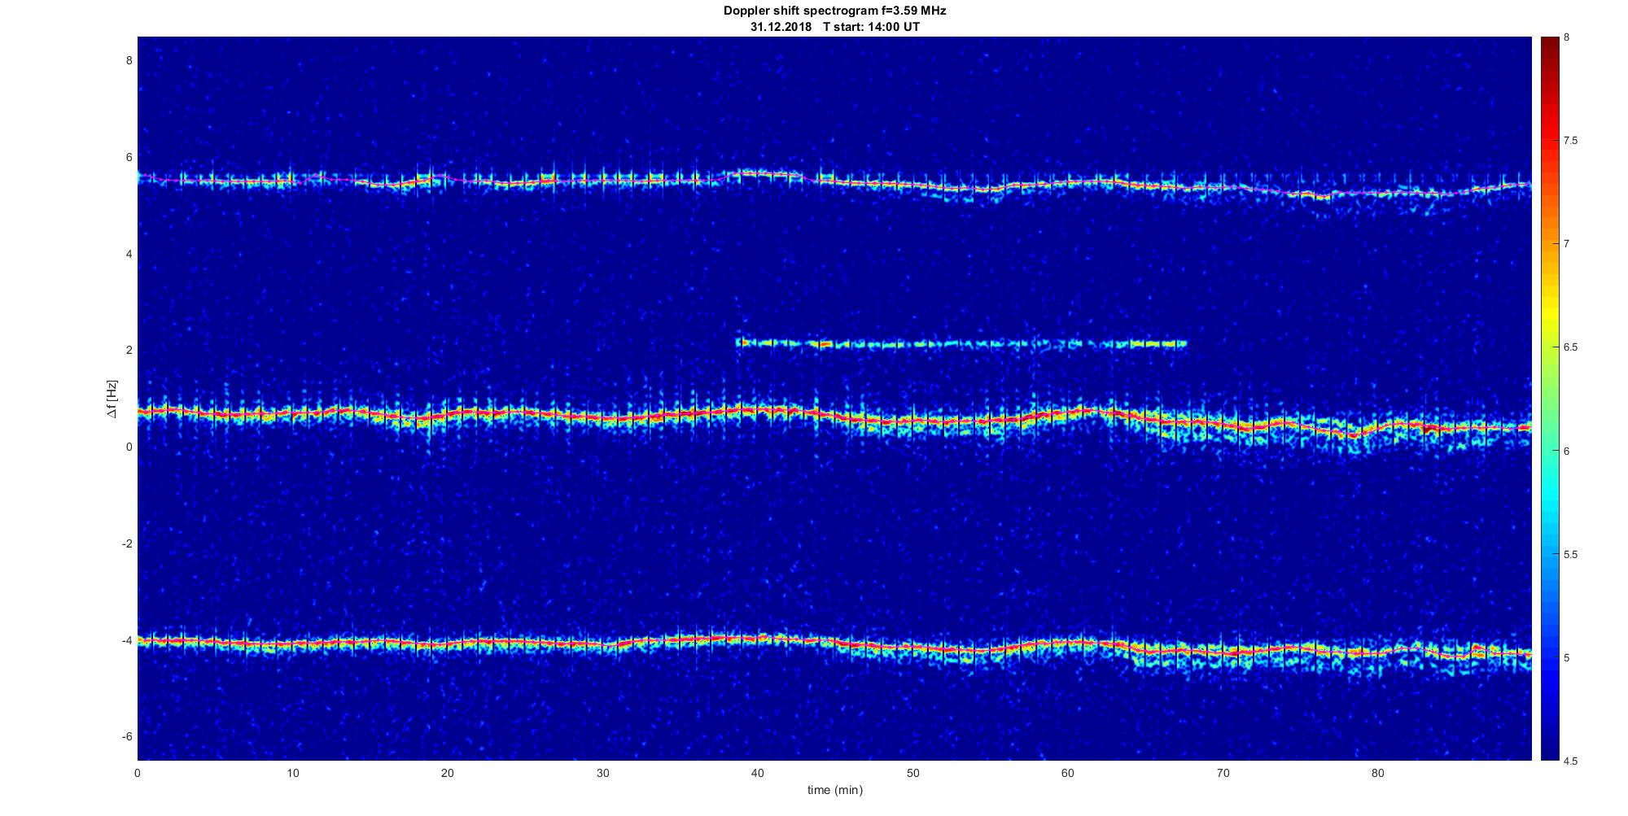Viewport: 1628px width, 816px height.
Task: Click the colorbar tick label '7.5'
Action: (1571, 141)
